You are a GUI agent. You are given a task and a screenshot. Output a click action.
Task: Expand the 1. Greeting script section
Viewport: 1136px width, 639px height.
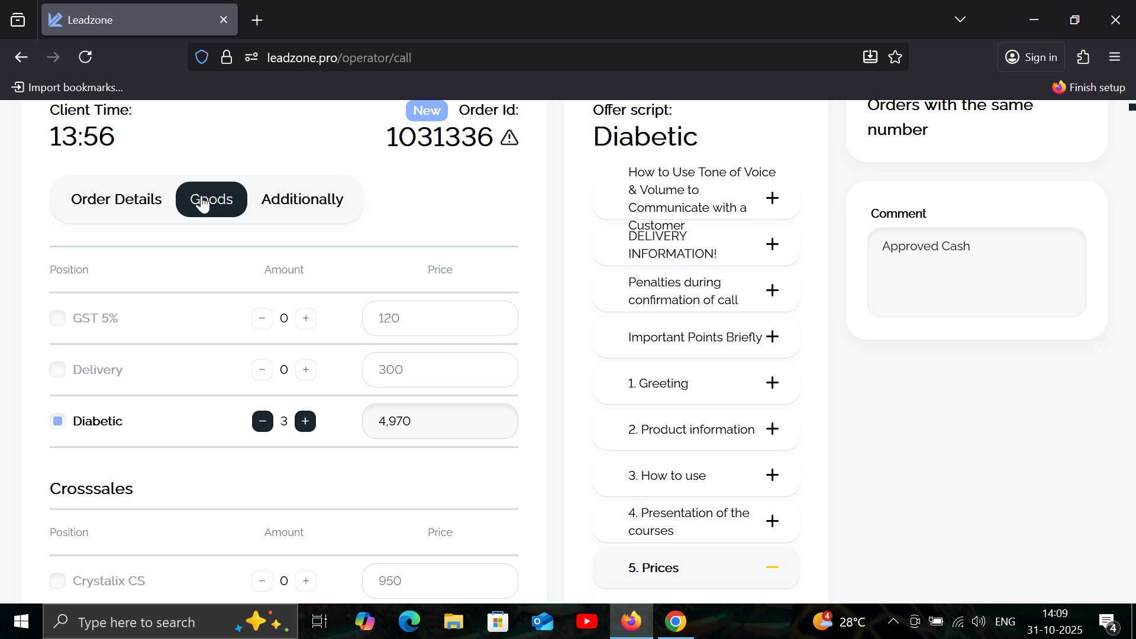coord(772,383)
